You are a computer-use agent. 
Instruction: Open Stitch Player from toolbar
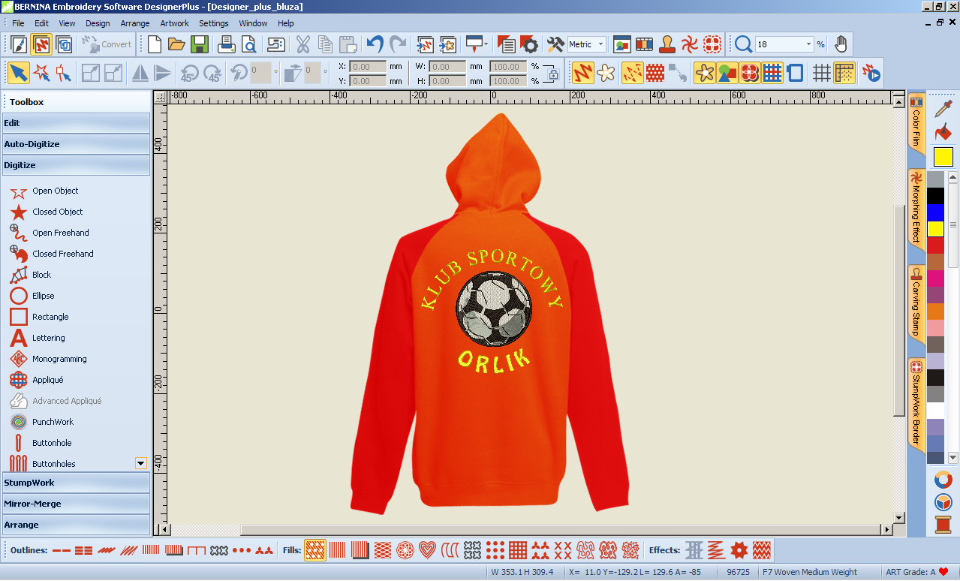click(871, 73)
